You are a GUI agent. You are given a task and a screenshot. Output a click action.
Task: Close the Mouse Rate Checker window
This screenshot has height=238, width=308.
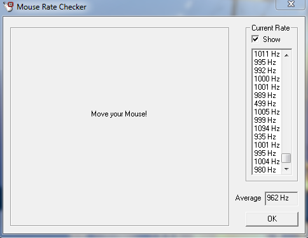tap(291, 4)
